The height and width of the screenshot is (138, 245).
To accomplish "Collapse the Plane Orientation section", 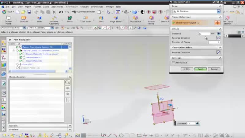I will click(220, 47).
